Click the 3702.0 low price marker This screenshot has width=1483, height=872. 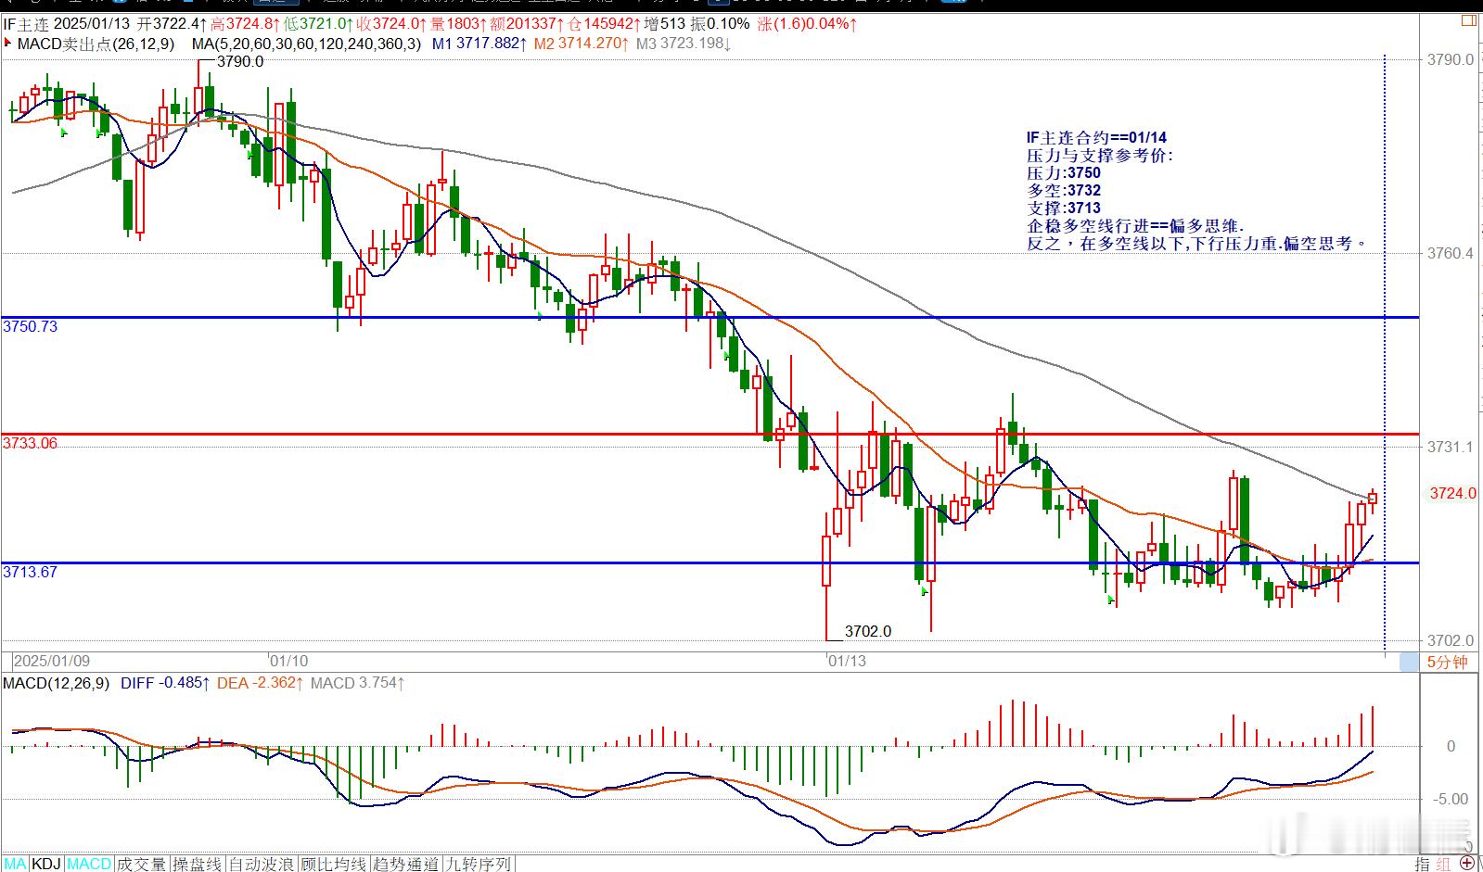(868, 631)
